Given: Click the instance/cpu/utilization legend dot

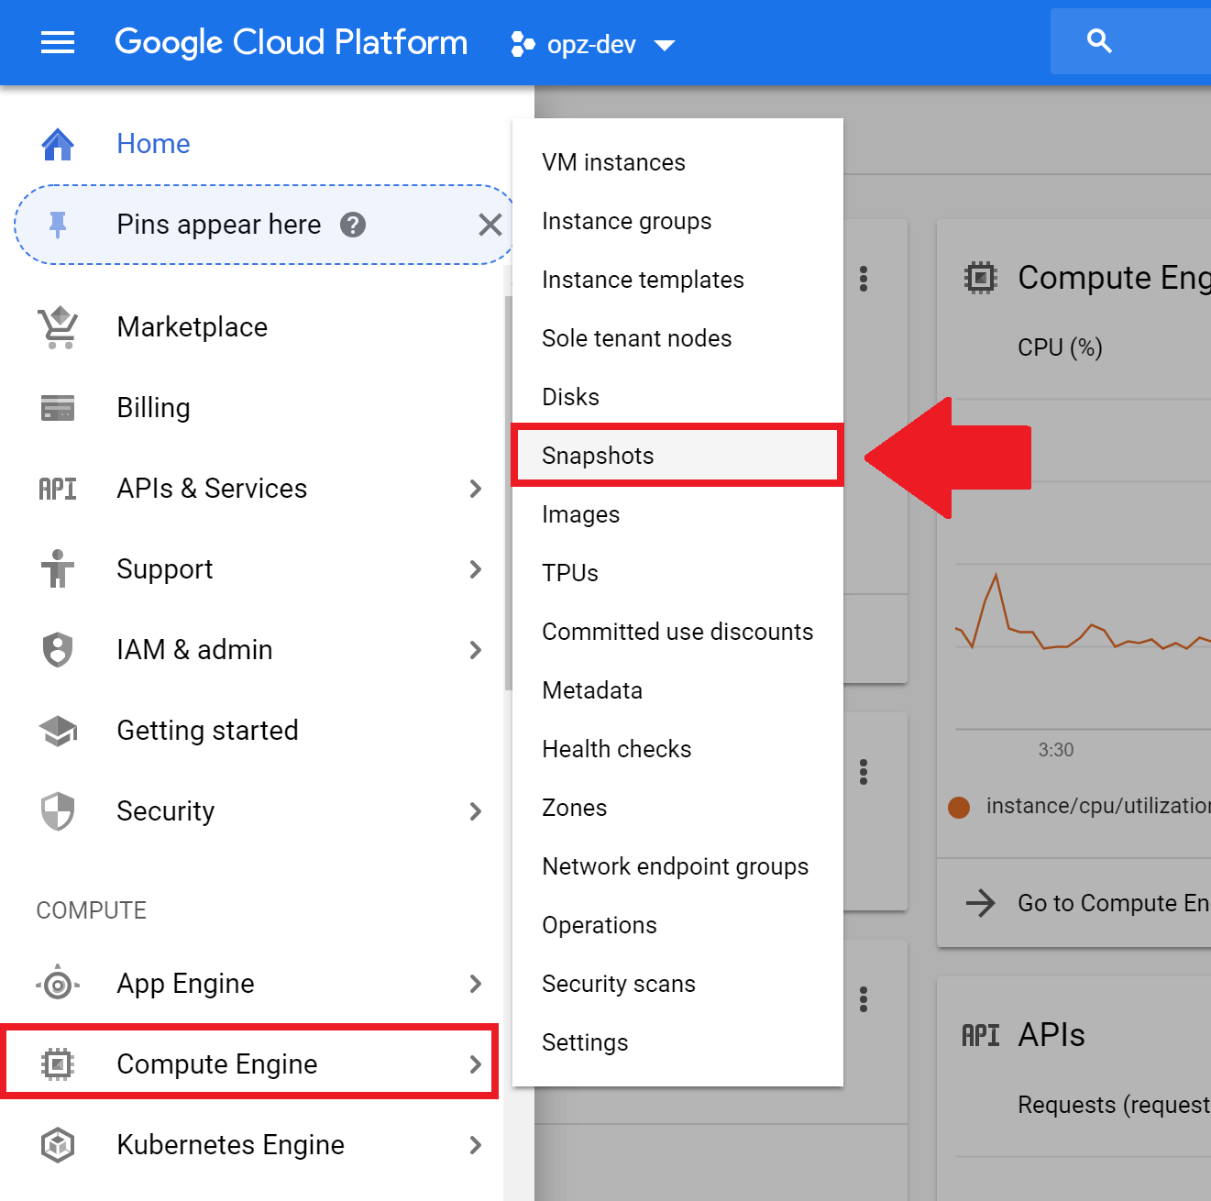Looking at the screenshot, I should tap(959, 807).
